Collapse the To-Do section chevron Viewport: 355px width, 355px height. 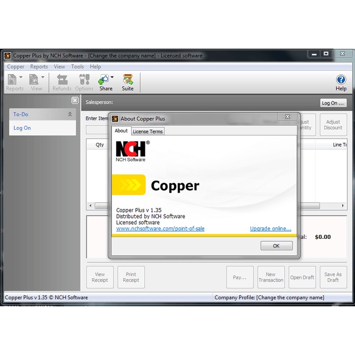70,115
